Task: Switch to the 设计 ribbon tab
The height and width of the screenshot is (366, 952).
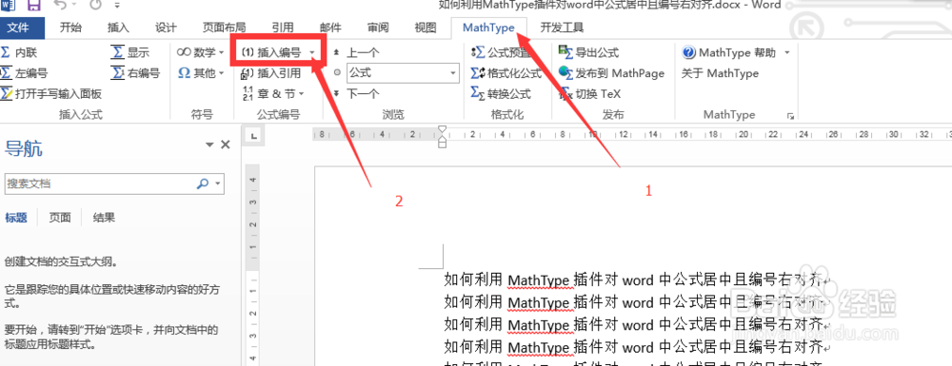Action: pyautogui.click(x=165, y=28)
